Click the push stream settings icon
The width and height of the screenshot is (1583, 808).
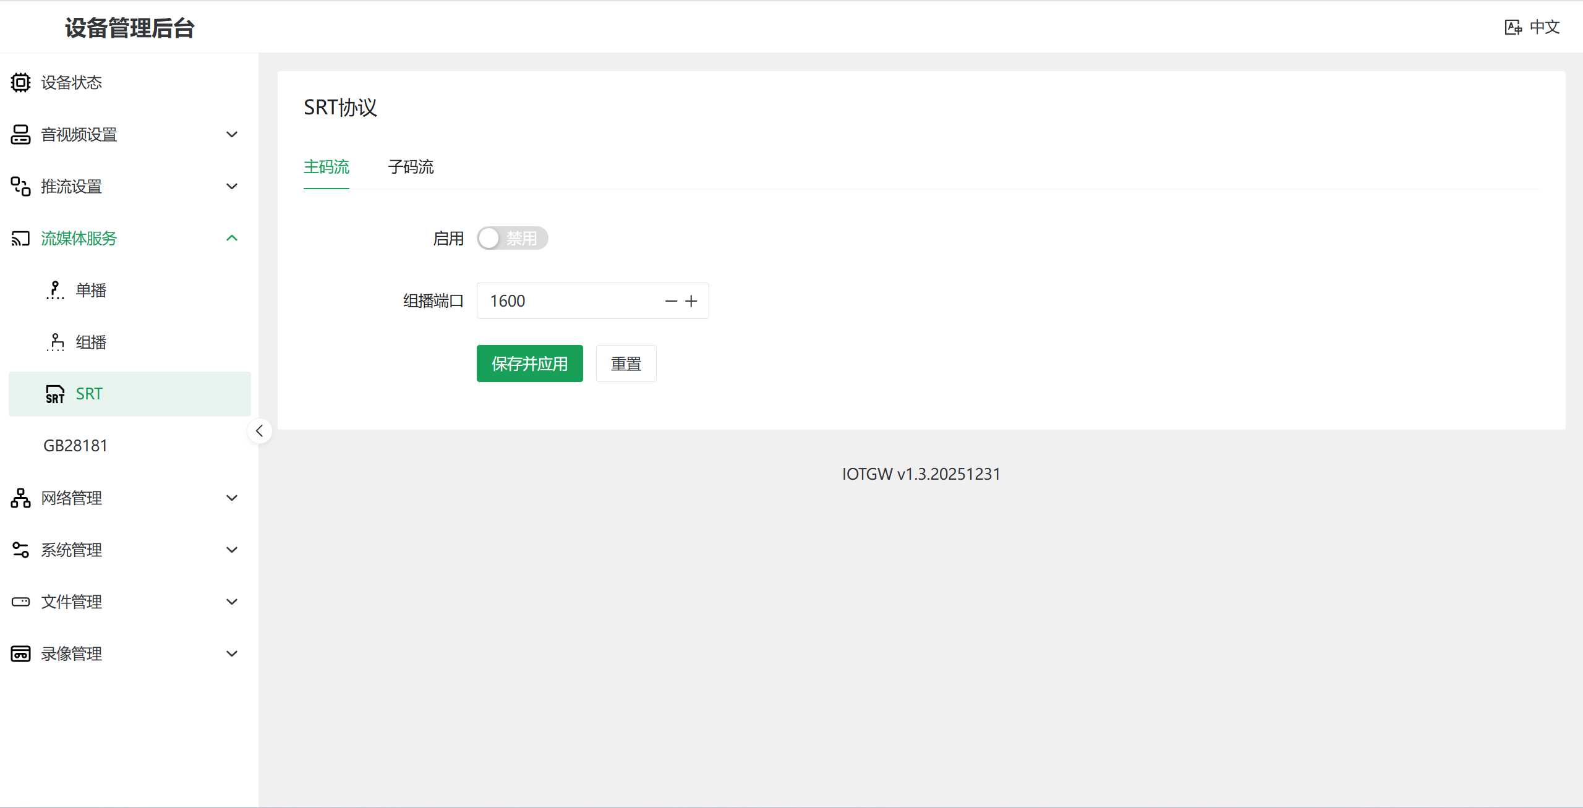point(20,186)
